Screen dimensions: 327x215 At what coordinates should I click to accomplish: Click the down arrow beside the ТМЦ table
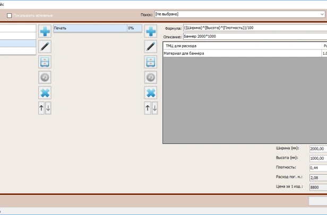(x=154, y=108)
